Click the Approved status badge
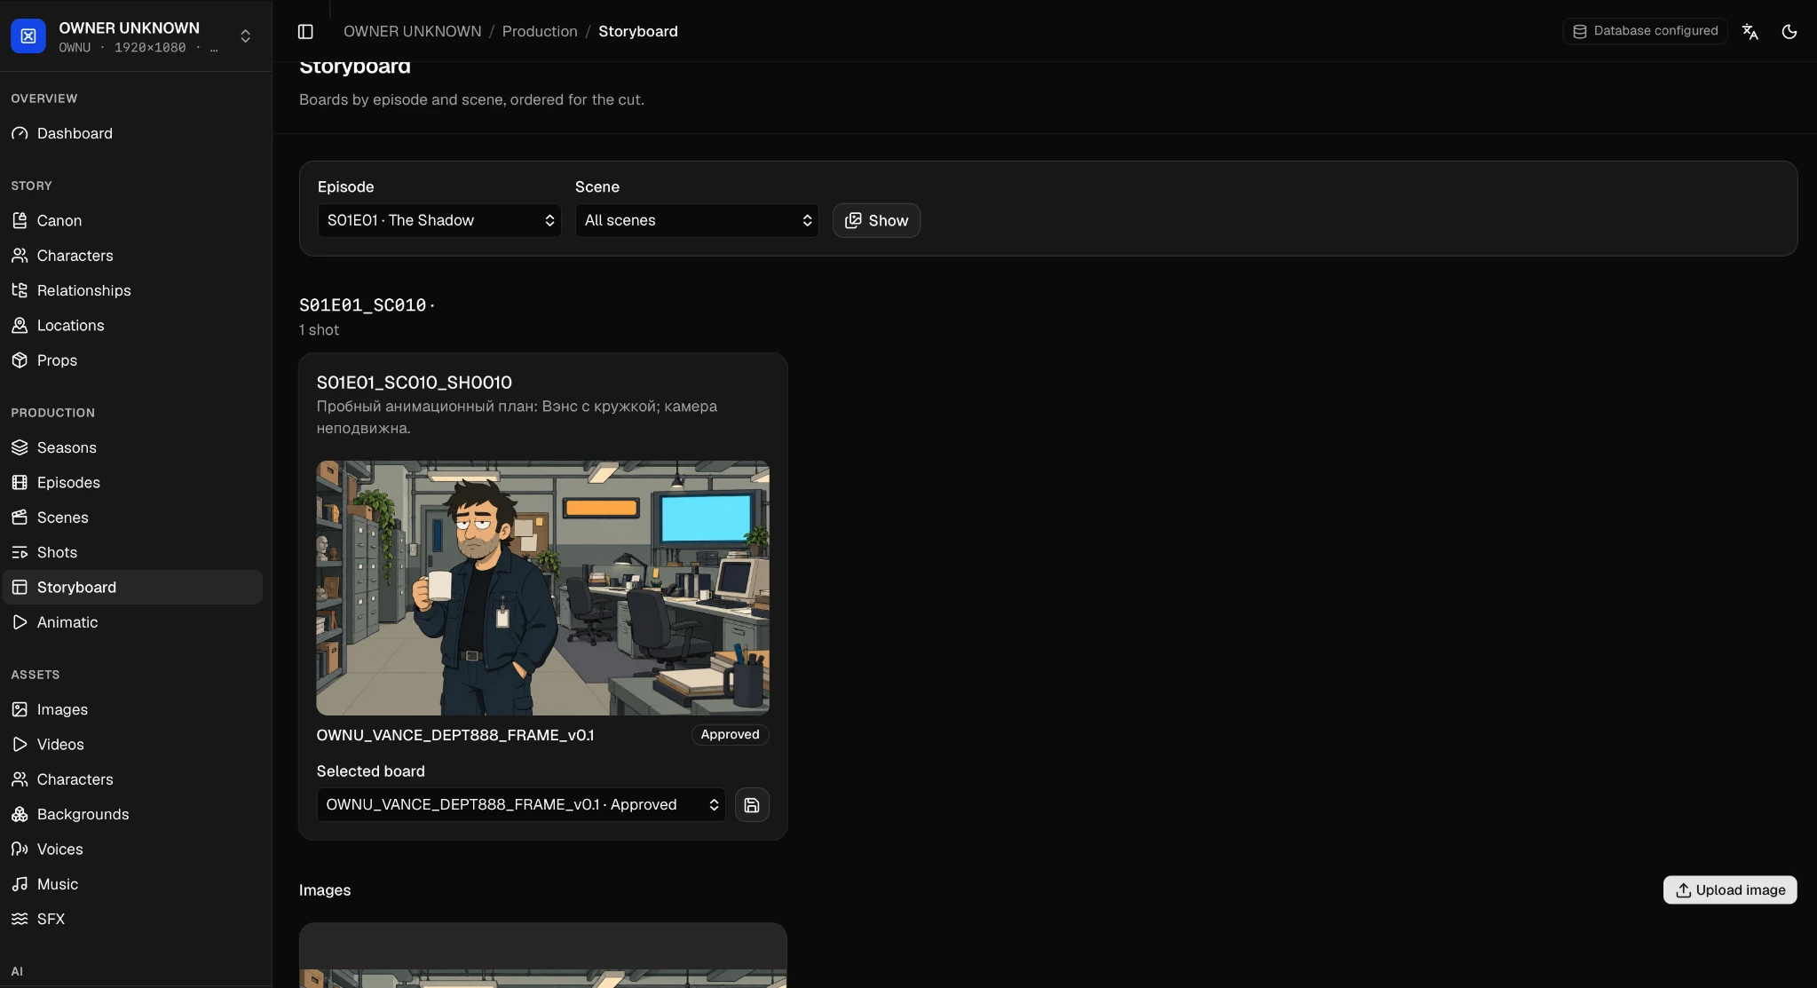 (x=730, y=734)
